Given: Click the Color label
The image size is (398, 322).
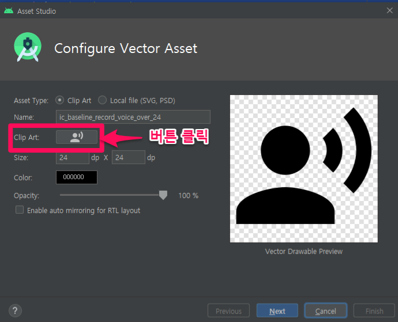Looking at the screenshot, I should coord(23,177).
